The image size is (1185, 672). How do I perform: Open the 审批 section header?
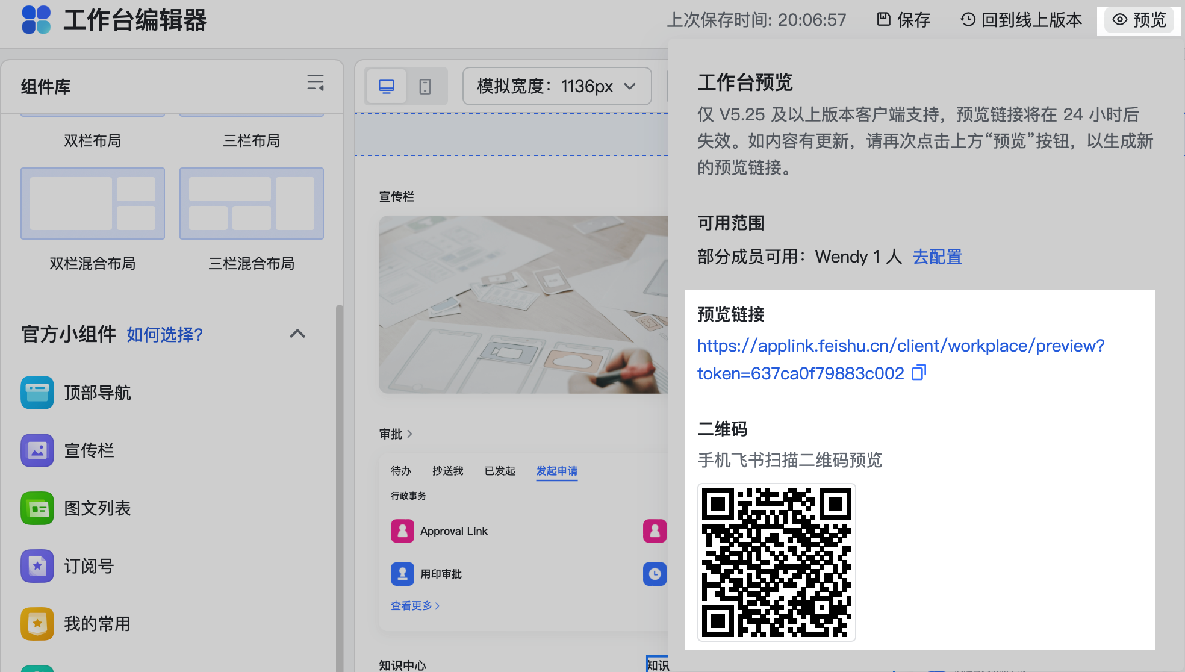coord(396,434)
